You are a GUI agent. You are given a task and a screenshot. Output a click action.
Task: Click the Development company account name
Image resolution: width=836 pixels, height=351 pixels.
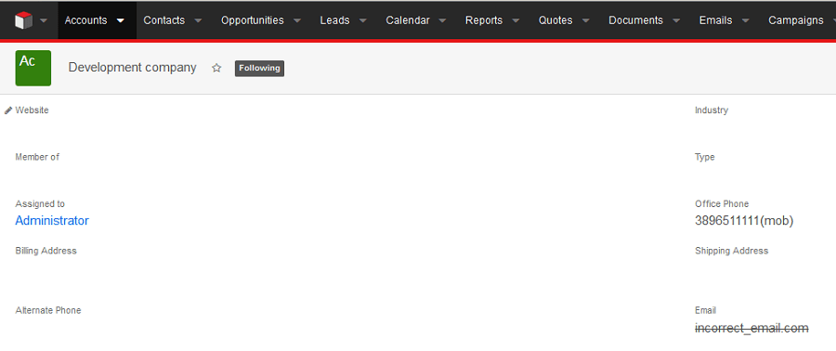point(132,68)
